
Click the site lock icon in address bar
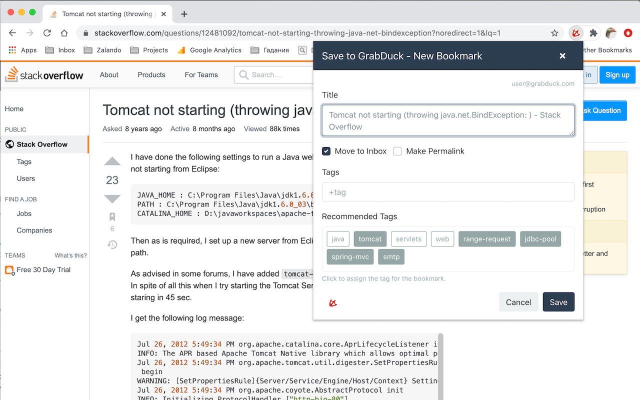(x=85, y=33)
